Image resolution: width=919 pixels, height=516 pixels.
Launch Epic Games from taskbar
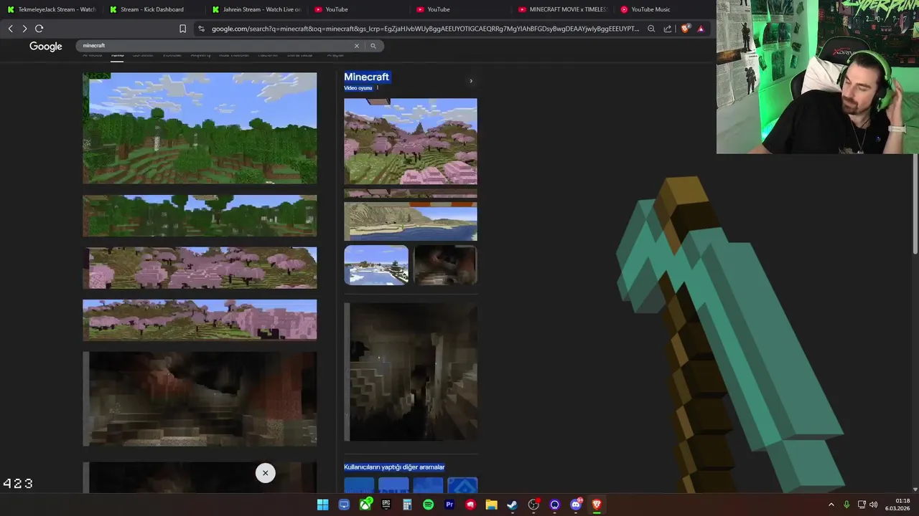click(386, 505)
